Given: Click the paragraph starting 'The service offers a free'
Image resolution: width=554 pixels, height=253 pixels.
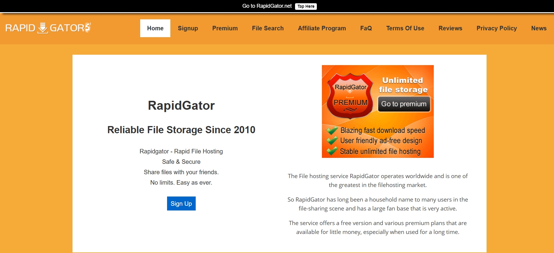Looking at the screenshot, I should 378,227.
